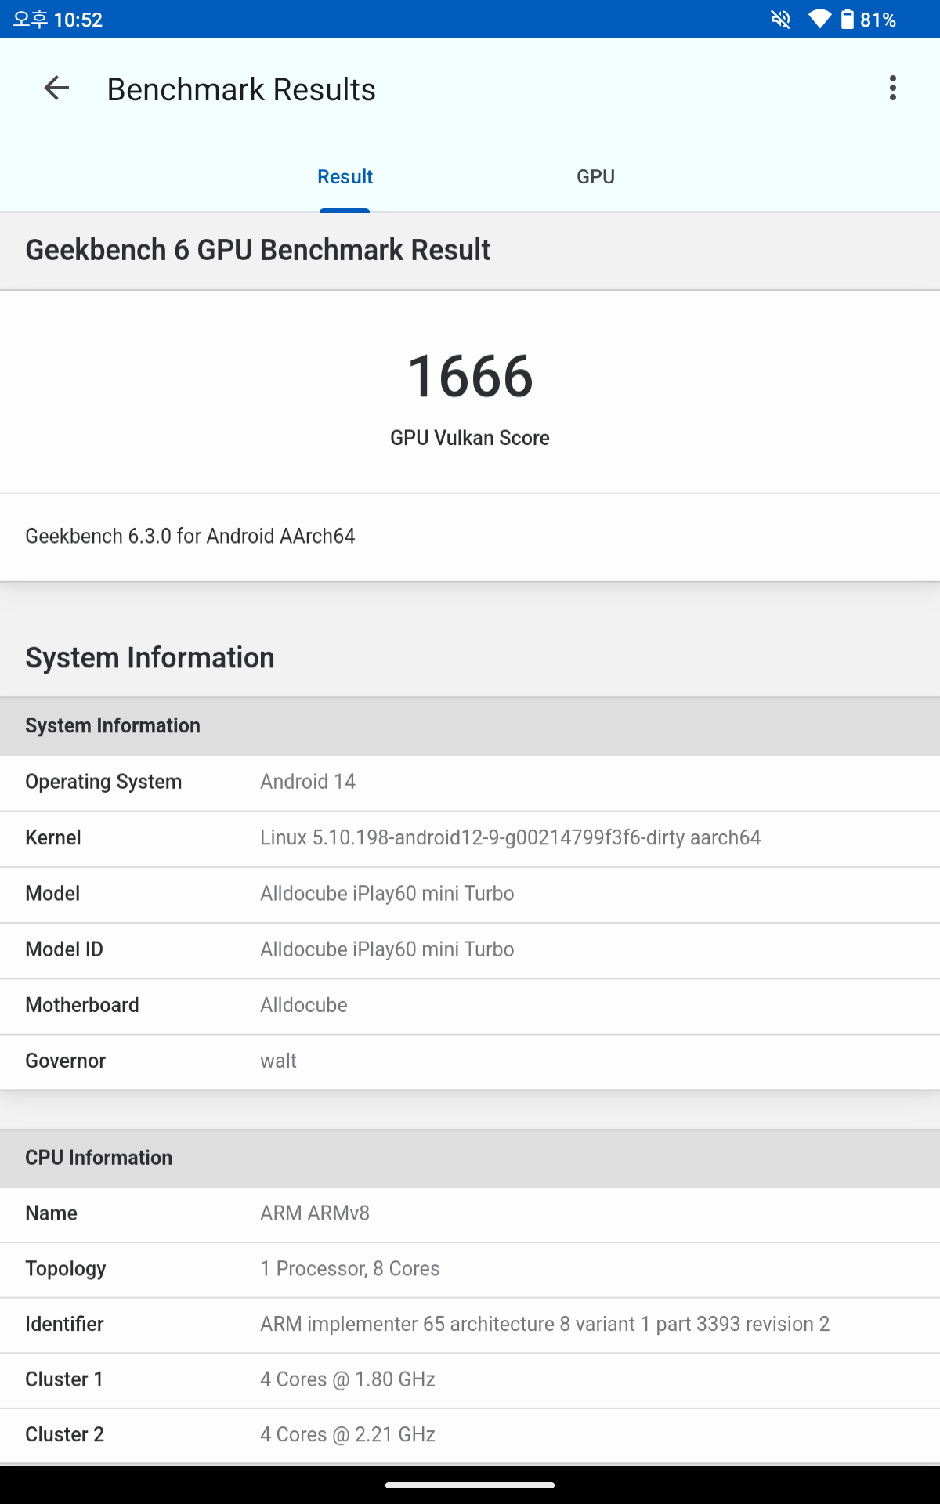Tap the ARM implementer Identifier value

click(545, 1325)
